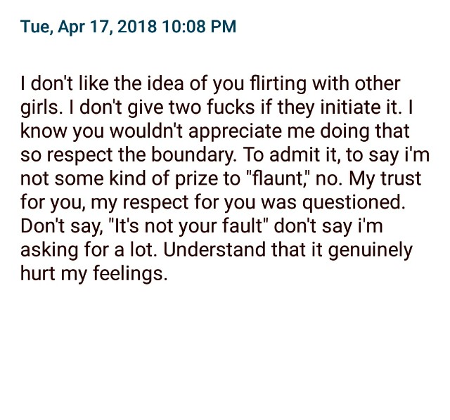This screenshot has width=450, height=420.
Task: Place cursor on the word "genuinely"
Action: (370, 250)
